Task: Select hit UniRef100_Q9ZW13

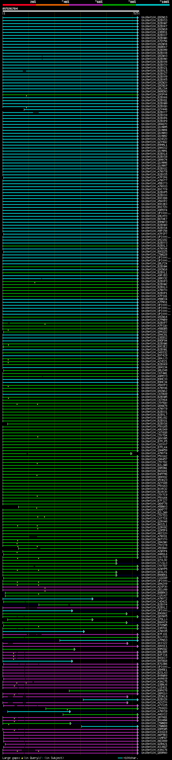Action: pos(154,18)
